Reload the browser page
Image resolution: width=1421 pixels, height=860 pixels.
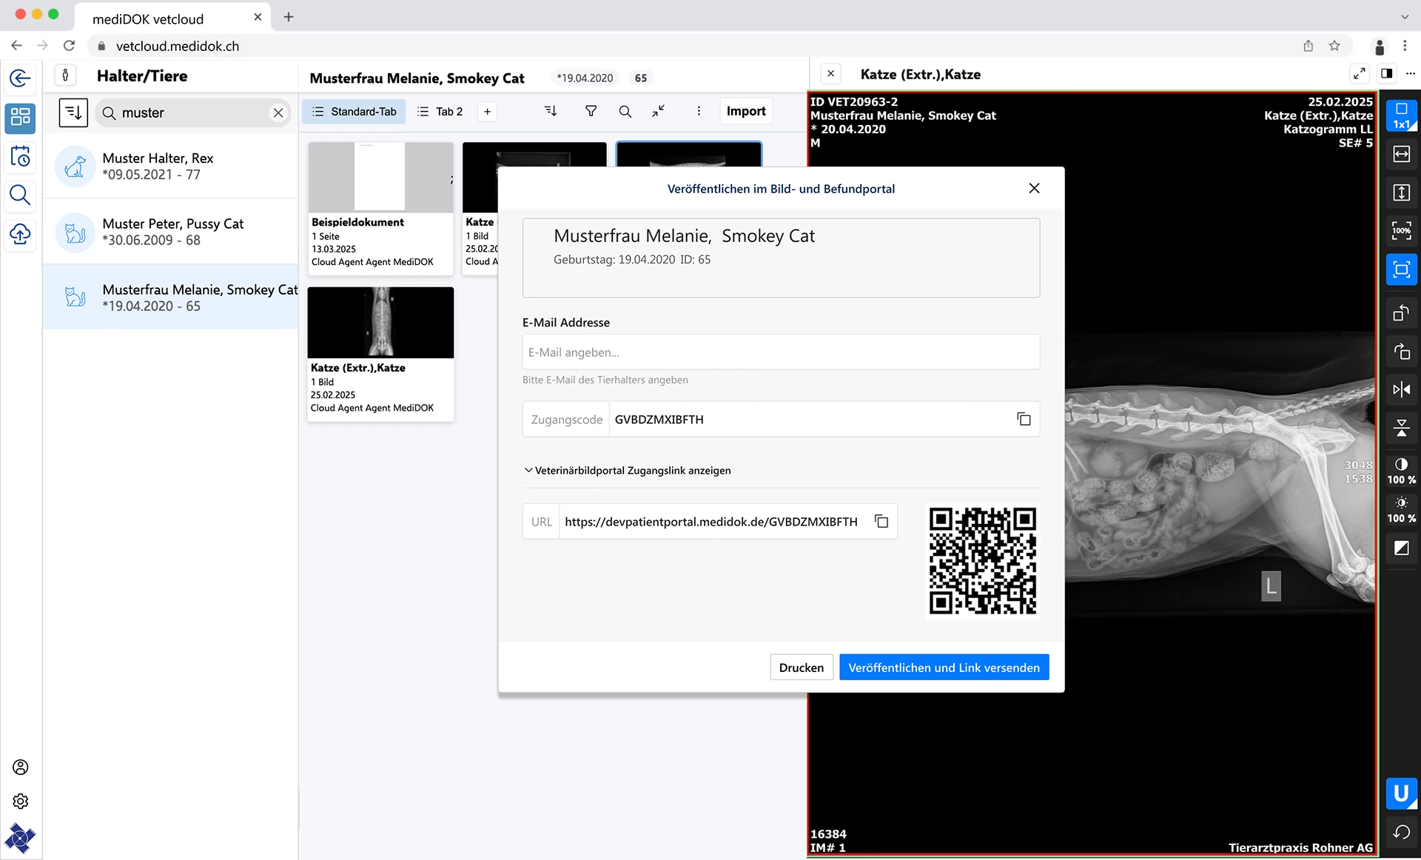(69, 45)
